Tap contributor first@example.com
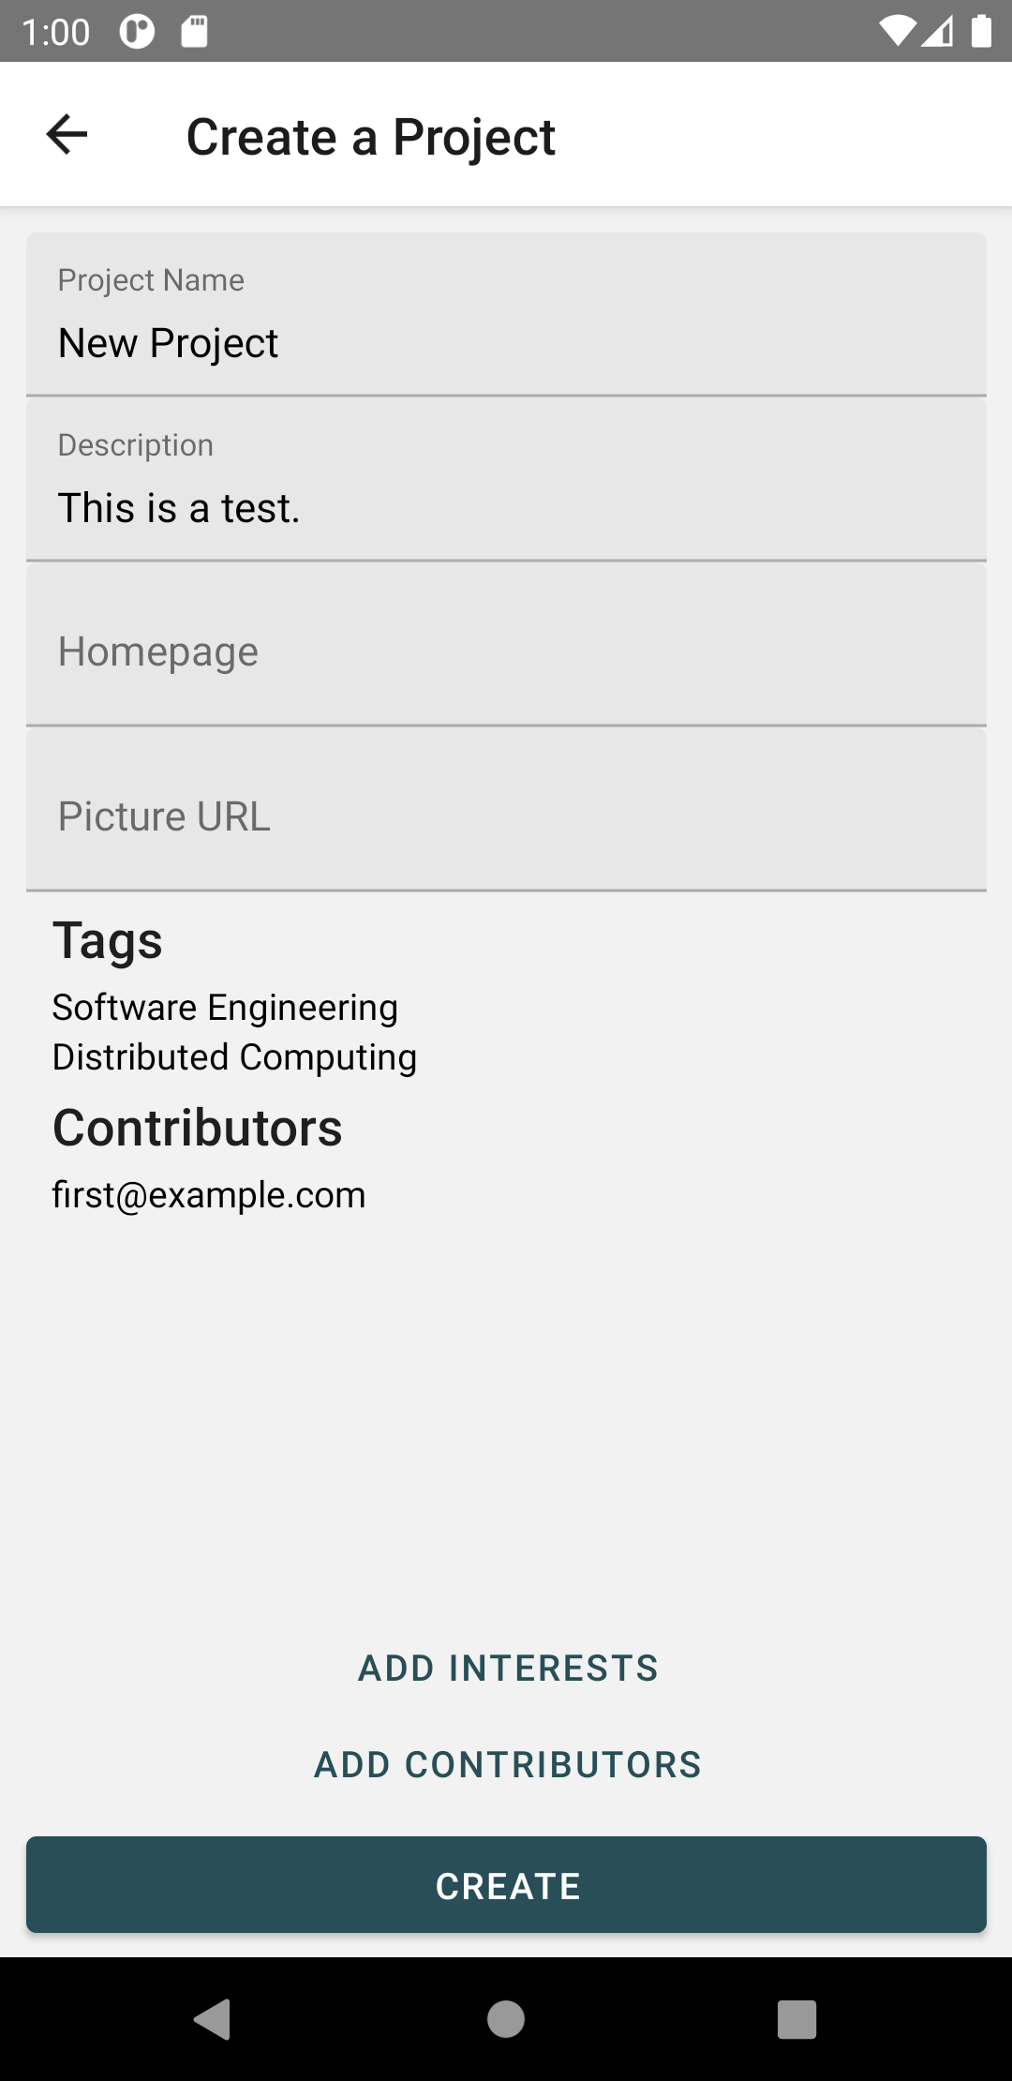The image size is (1012, 2081). 209,1195
